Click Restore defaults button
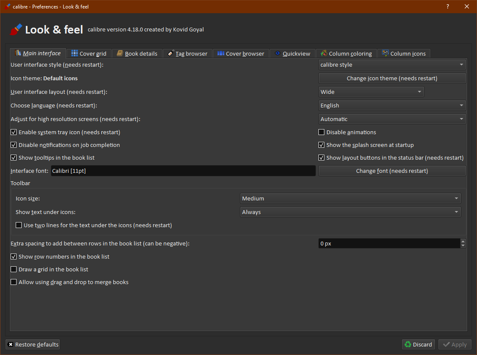 click(33, 344)
